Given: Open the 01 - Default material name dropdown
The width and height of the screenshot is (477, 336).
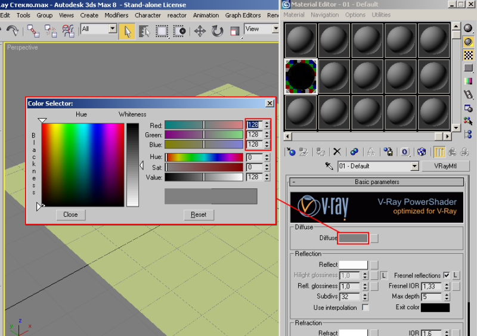Looking at the screenshot, I should pyautogui.click(x=414, y=166).
